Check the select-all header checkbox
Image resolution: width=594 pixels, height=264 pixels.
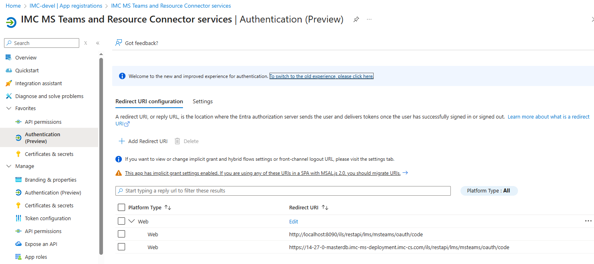pos(121,207)
